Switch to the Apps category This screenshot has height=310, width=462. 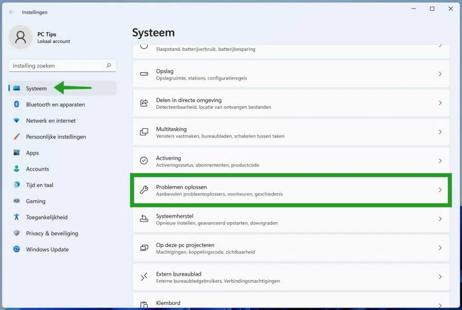coord(62,152)
